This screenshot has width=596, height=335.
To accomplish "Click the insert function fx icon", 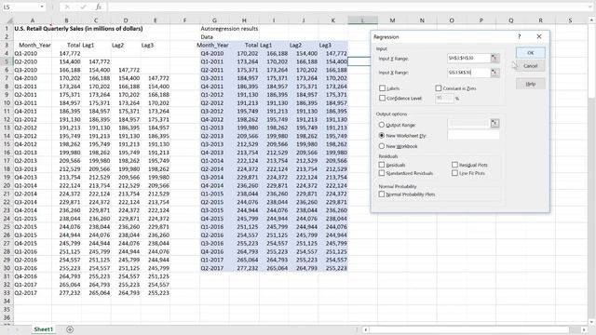I will tap(98, 7).
